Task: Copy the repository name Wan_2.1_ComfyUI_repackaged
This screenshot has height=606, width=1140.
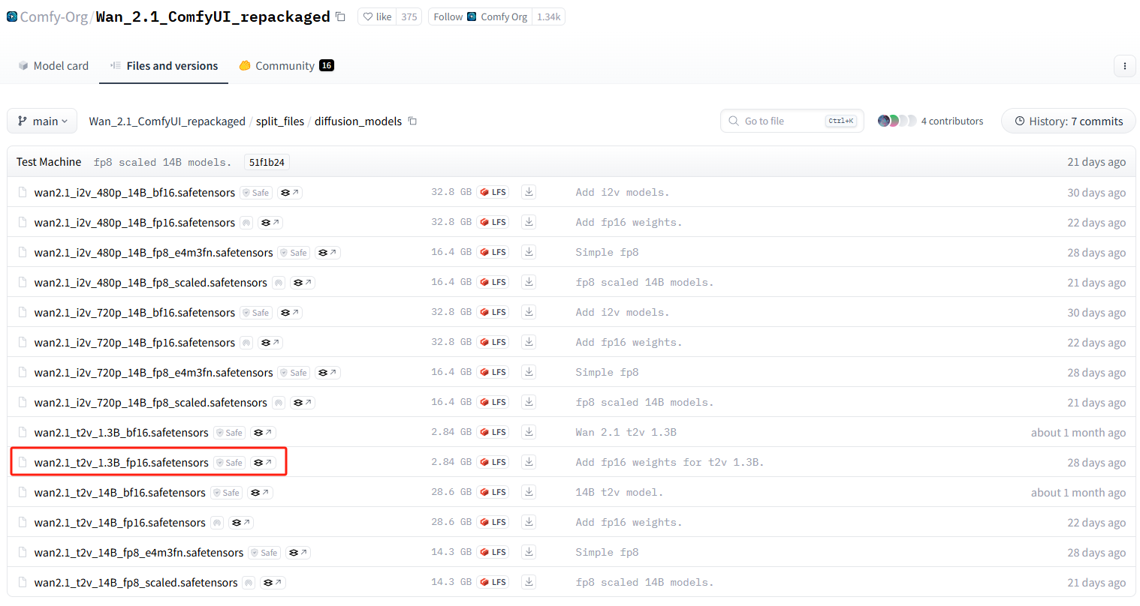Action: point(340,16)
